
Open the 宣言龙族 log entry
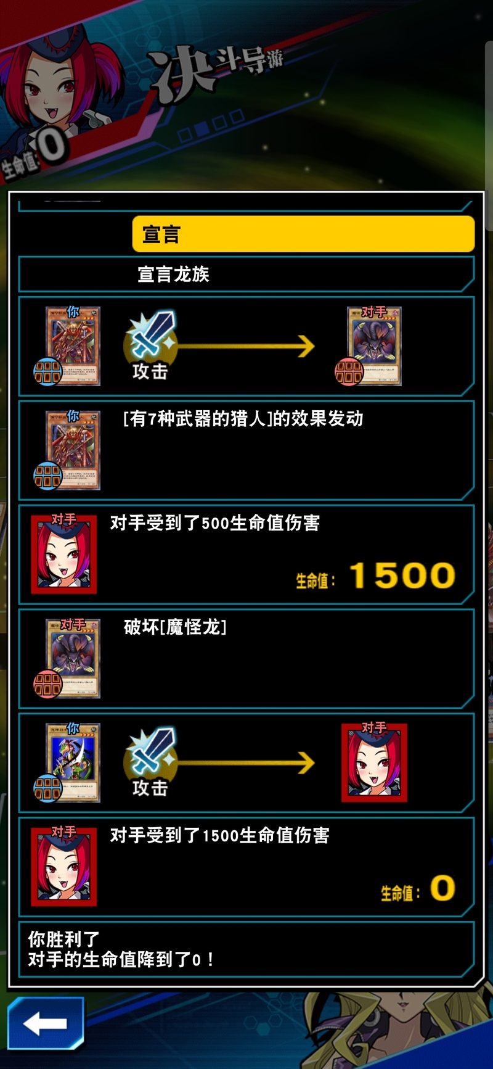pyautogui.click(x=246, y=274)
